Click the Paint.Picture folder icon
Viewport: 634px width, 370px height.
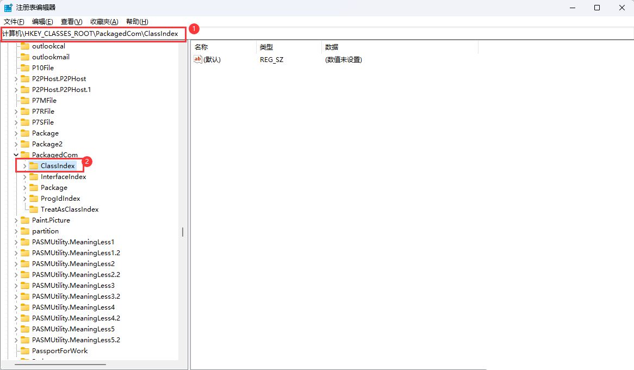coord(25,220)
